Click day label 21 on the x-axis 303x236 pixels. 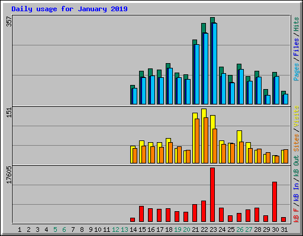point(195,230)
